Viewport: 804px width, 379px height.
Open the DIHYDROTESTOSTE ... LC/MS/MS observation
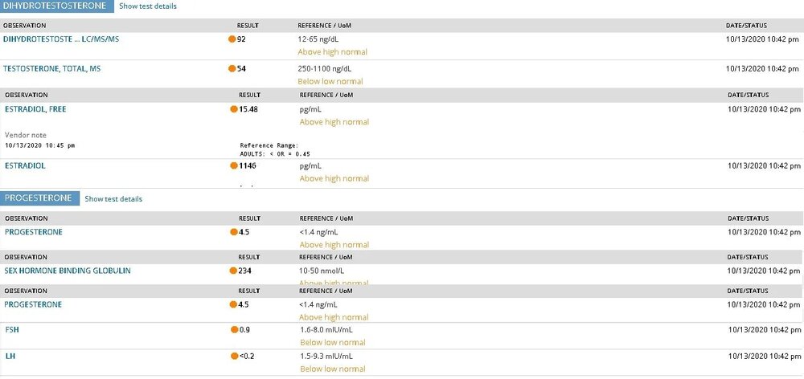[61, 39]
